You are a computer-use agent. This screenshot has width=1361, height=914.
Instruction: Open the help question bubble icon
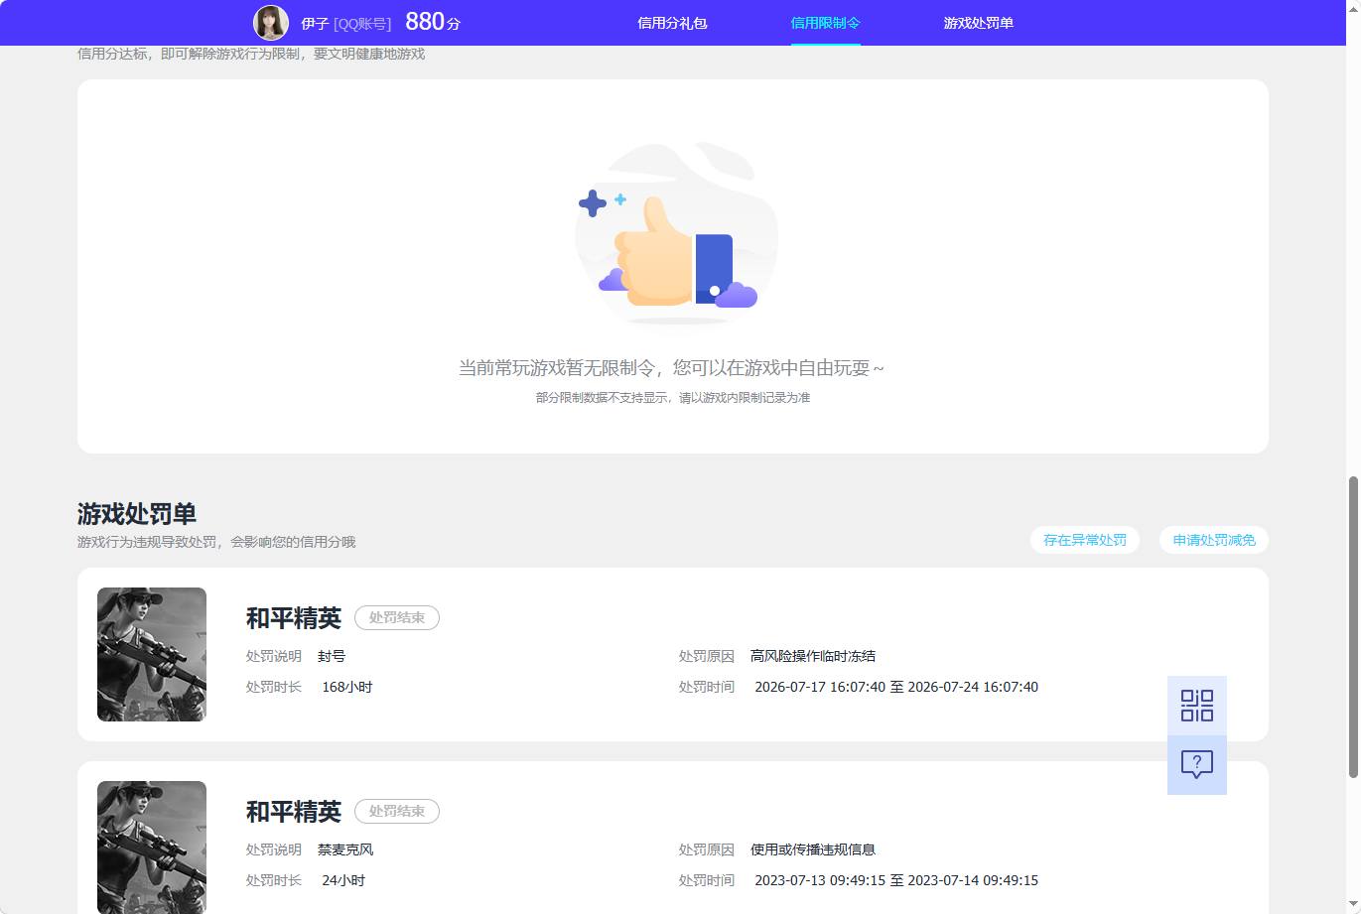(1197, 765)
